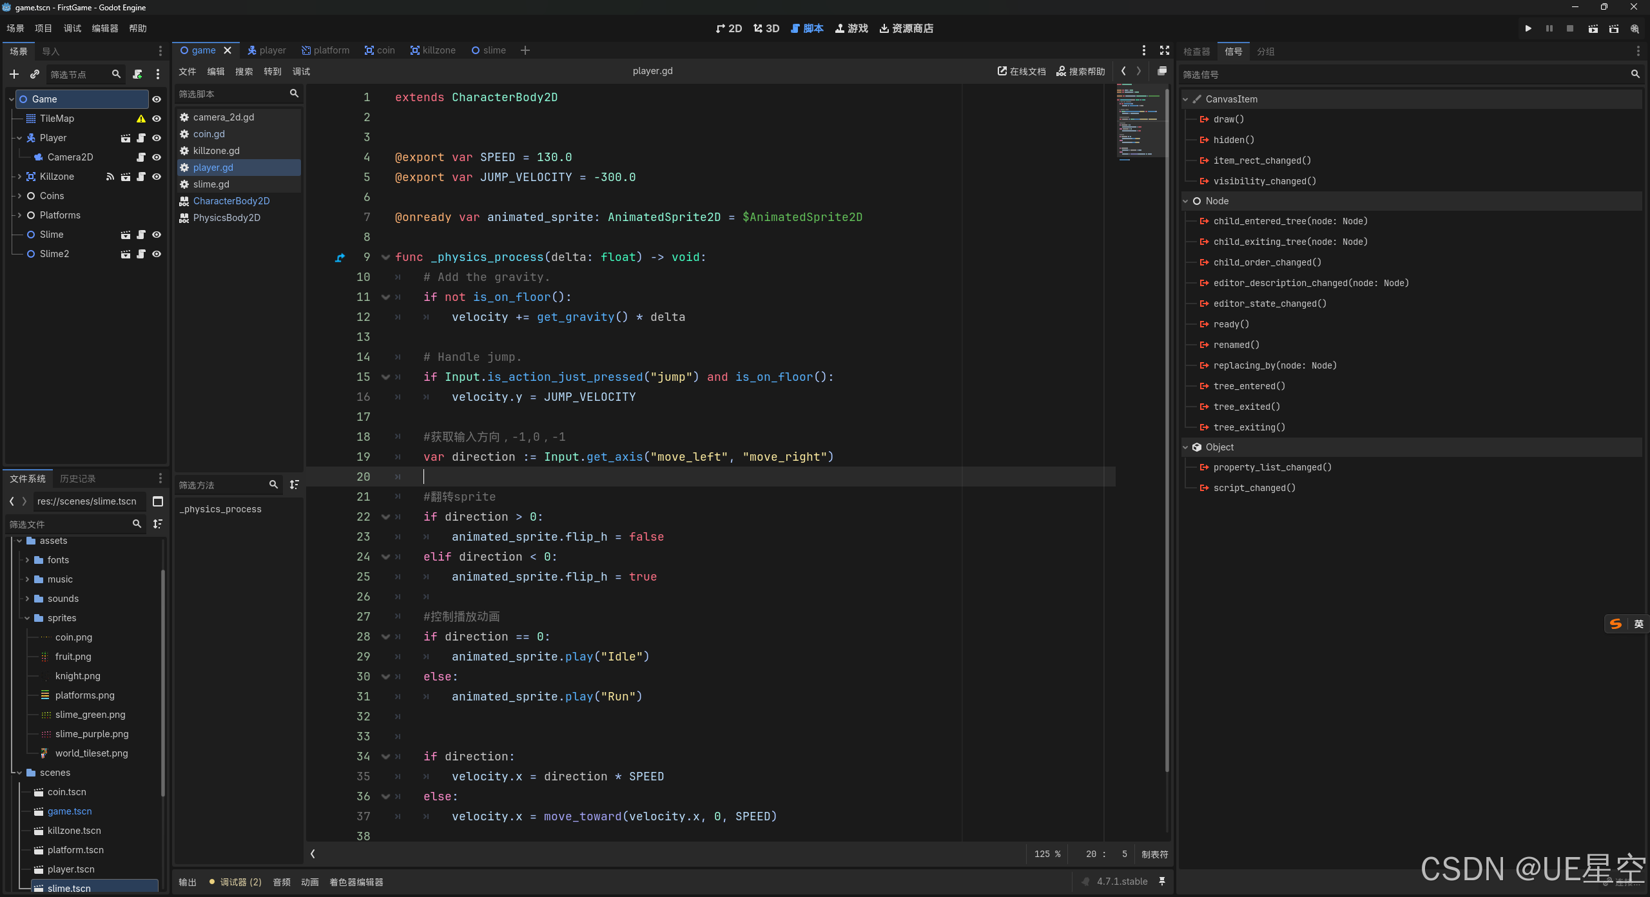Hide the Slime node
Image resolution: width=1650 pixels, height=897 pixels.
click(157, 235)
